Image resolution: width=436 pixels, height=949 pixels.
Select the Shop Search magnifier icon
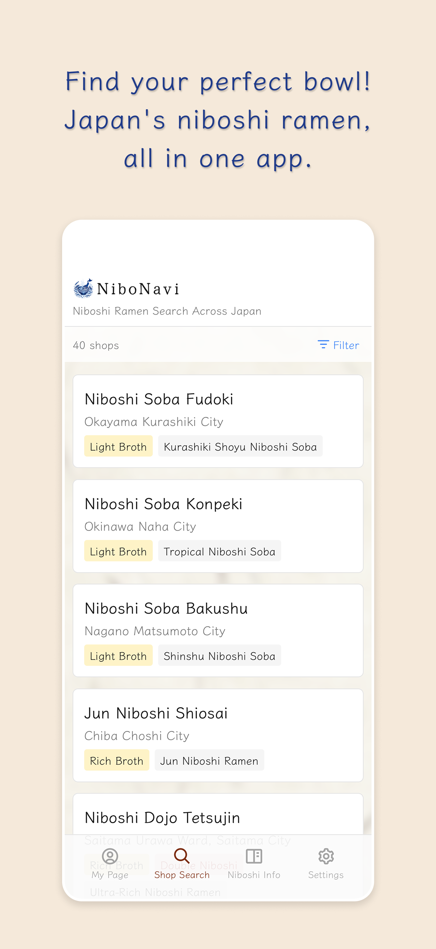(x=182, y=856)
